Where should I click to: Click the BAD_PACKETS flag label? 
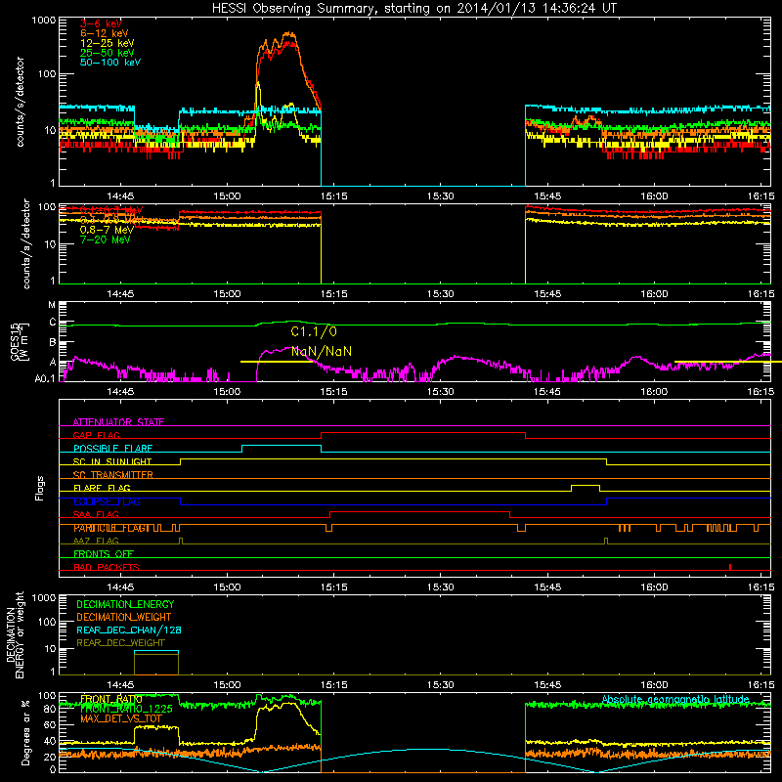click(x=107, y=568)
